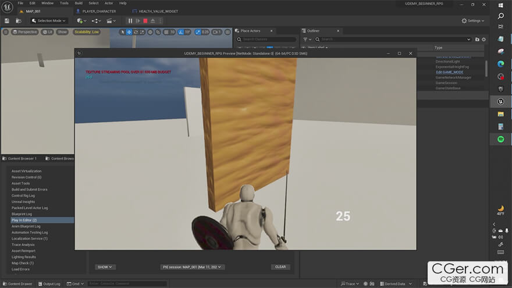Open the Actor menu
The width and height of the screenshot is (512, 288).
[x=109, y=3]
